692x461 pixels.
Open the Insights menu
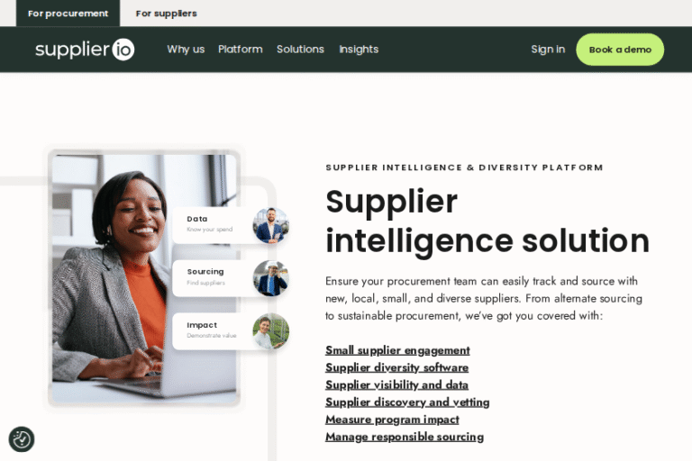tap(359, 49)
